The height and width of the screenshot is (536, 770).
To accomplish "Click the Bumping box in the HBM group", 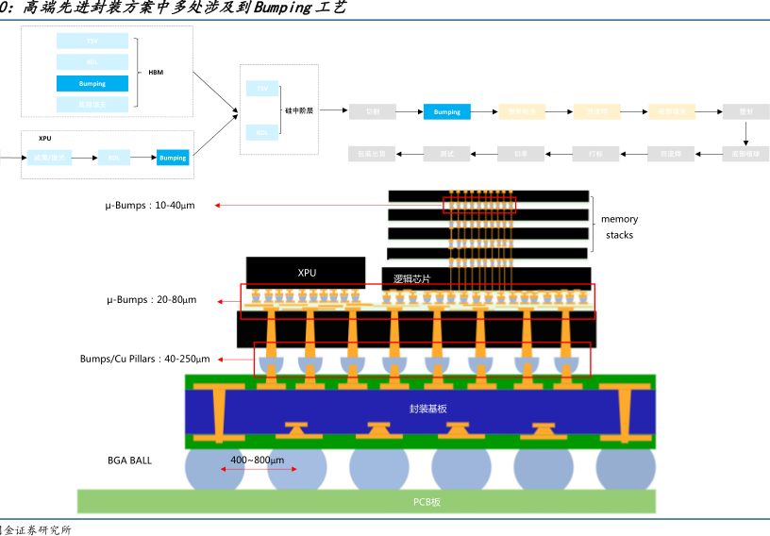I will [92, 83].
